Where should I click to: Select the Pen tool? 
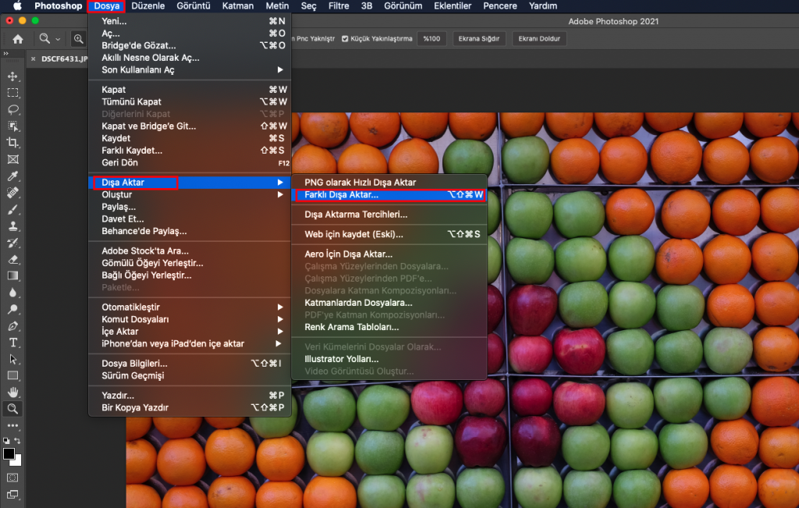(x=12, y=326)
